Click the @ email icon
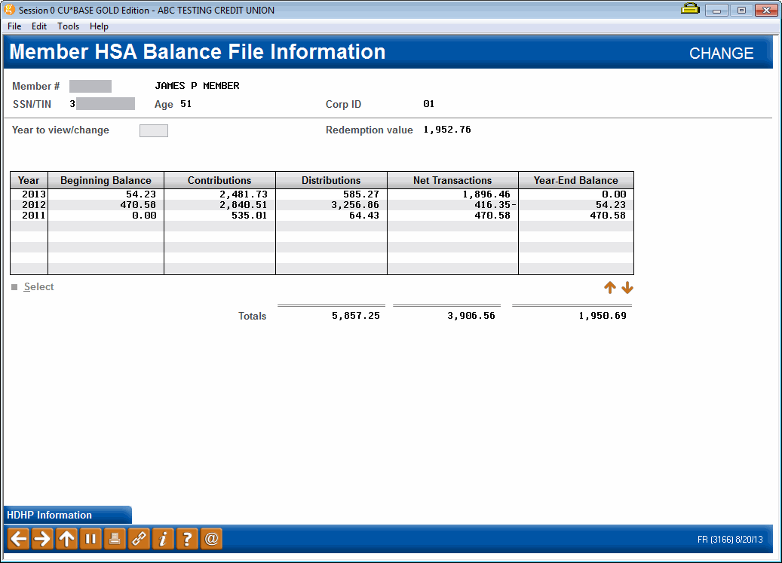Viewport: 782px width, 563px height. pos(211,538)
